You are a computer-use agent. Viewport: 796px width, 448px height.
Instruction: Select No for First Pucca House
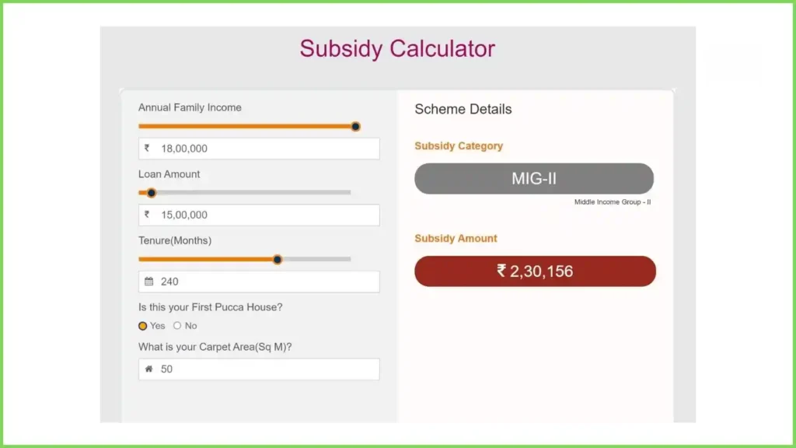point(177,326)
